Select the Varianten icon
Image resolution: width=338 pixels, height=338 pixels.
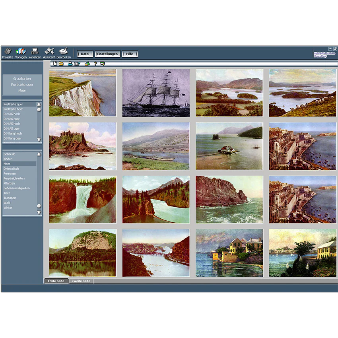pos(35,53)
